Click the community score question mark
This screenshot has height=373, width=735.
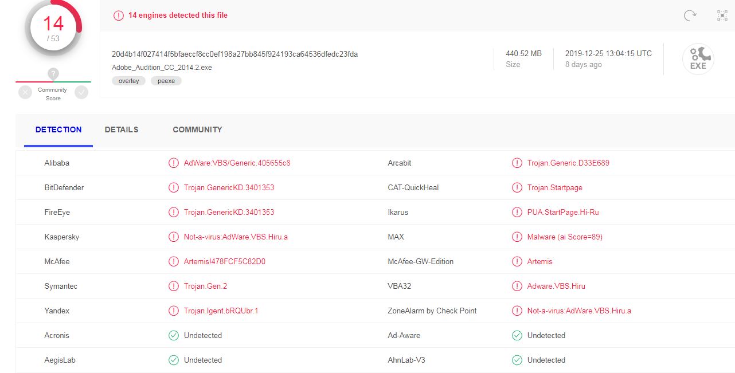coord(53,73)
